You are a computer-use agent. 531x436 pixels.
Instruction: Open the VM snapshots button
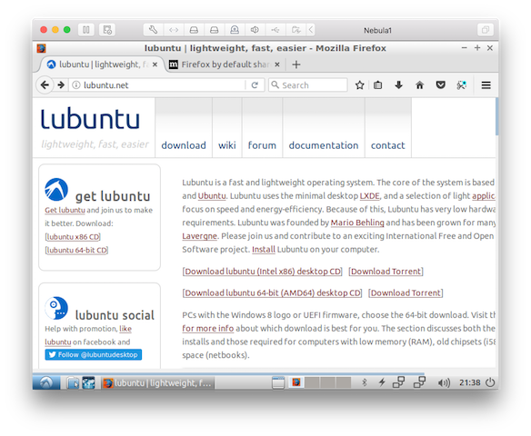click(x=107, y=30)
